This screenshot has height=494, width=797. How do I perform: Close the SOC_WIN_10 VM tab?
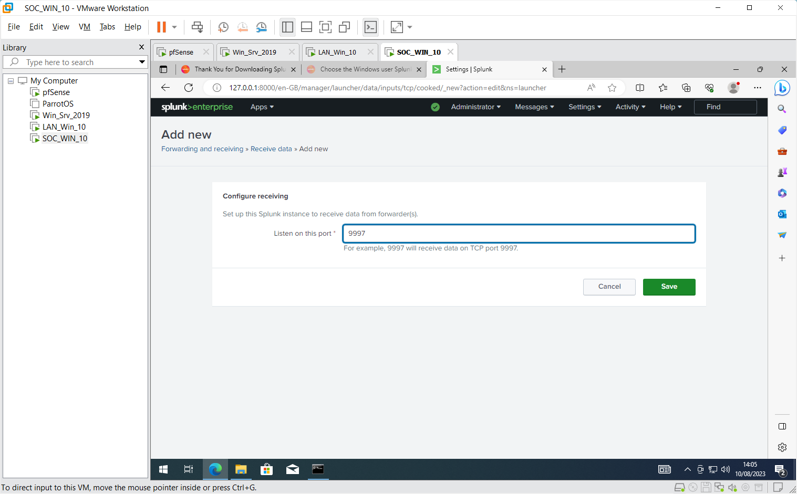[450, 52]
